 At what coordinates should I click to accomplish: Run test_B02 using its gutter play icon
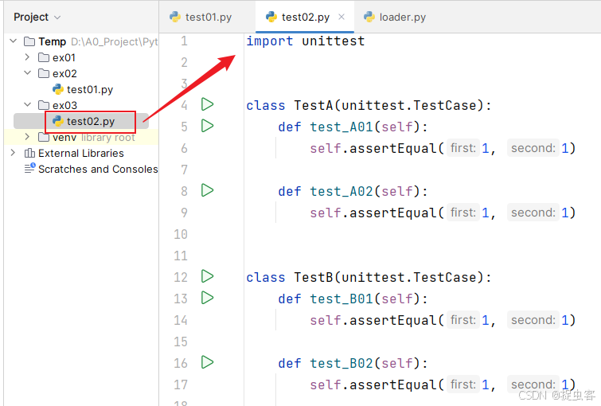tap(207, 362)
